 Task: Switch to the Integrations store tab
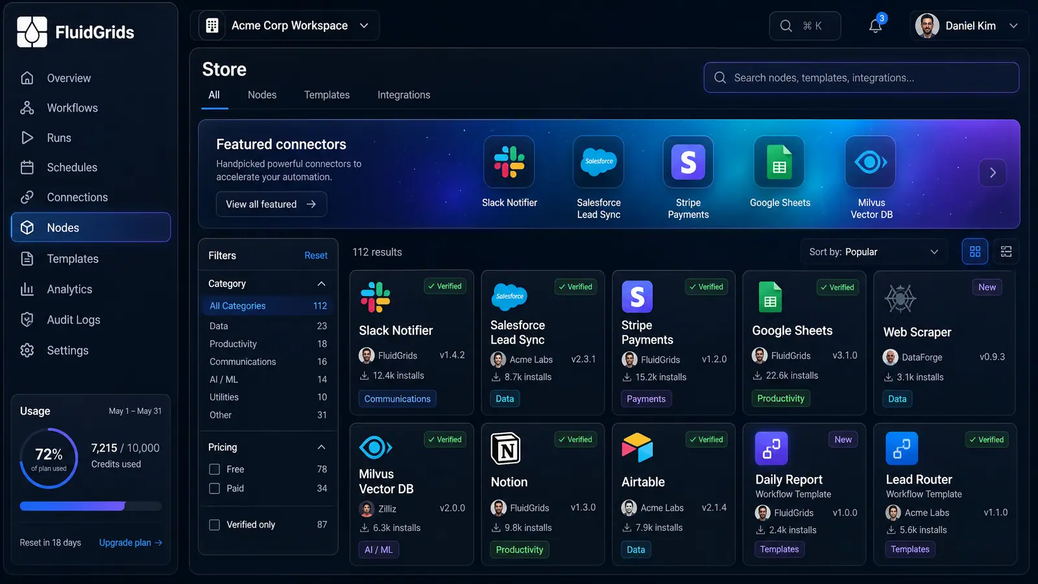pyautogui.click(x=404, y=95)
